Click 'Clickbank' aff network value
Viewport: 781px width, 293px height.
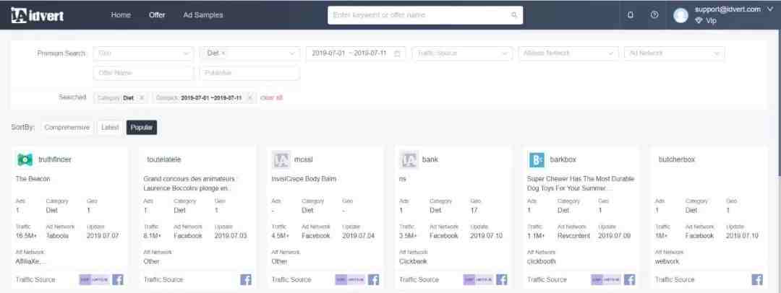pos(414,262)
